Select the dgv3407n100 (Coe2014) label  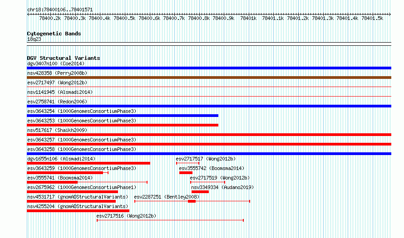(x=56, y=63)
